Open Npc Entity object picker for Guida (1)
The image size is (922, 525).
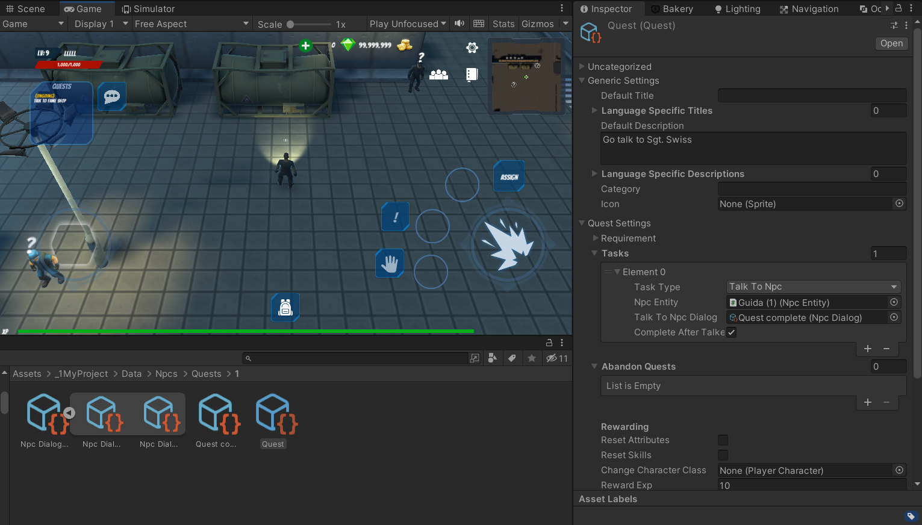894,302
